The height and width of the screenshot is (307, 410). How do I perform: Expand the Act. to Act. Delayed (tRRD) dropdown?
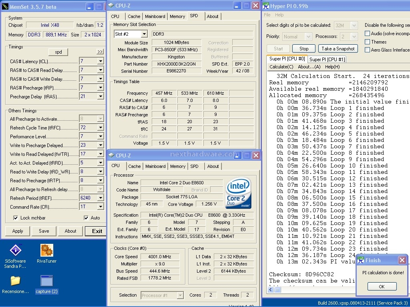point(100,163)
